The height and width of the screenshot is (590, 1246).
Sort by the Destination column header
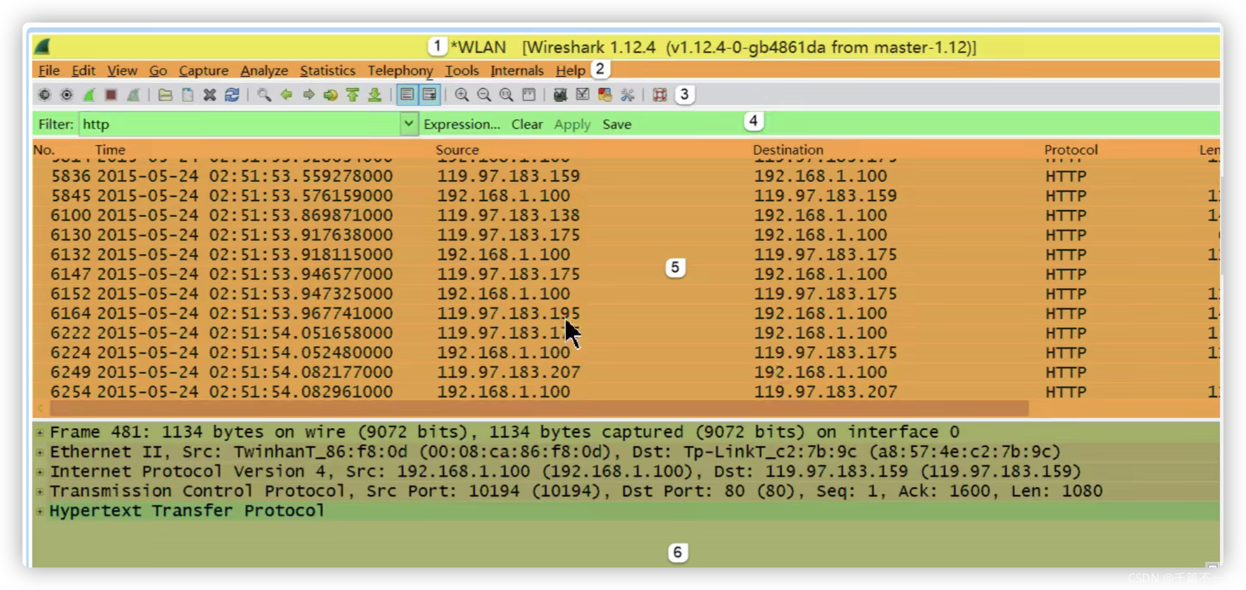[x=788, y=150]
